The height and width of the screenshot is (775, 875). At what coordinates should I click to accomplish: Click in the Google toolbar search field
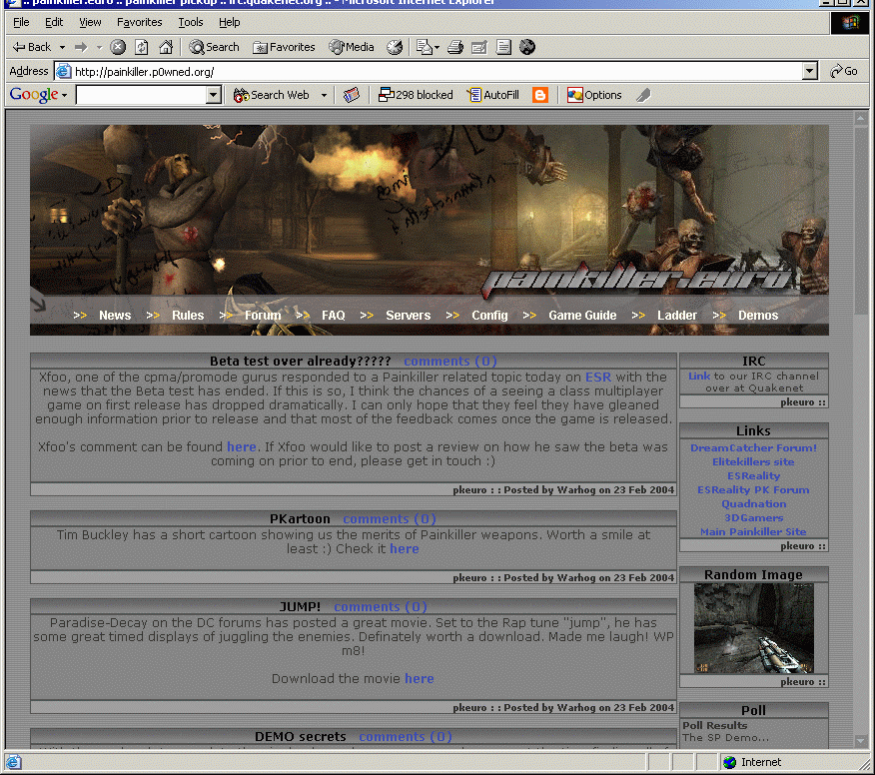tap(141, 96)
